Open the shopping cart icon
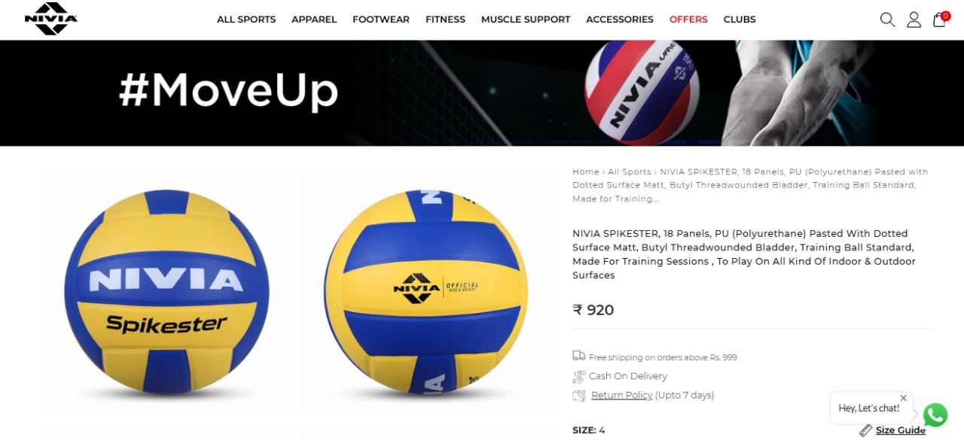Image resolution: width=964 pixels, height=440 pixels. [940, 19]
